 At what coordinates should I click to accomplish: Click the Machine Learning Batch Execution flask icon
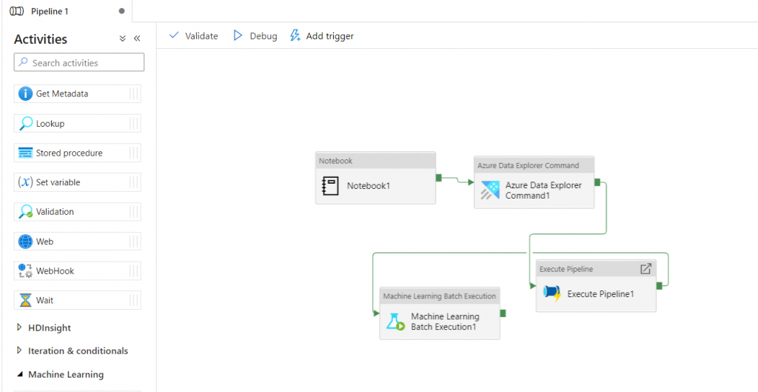[x=395, y=322]
